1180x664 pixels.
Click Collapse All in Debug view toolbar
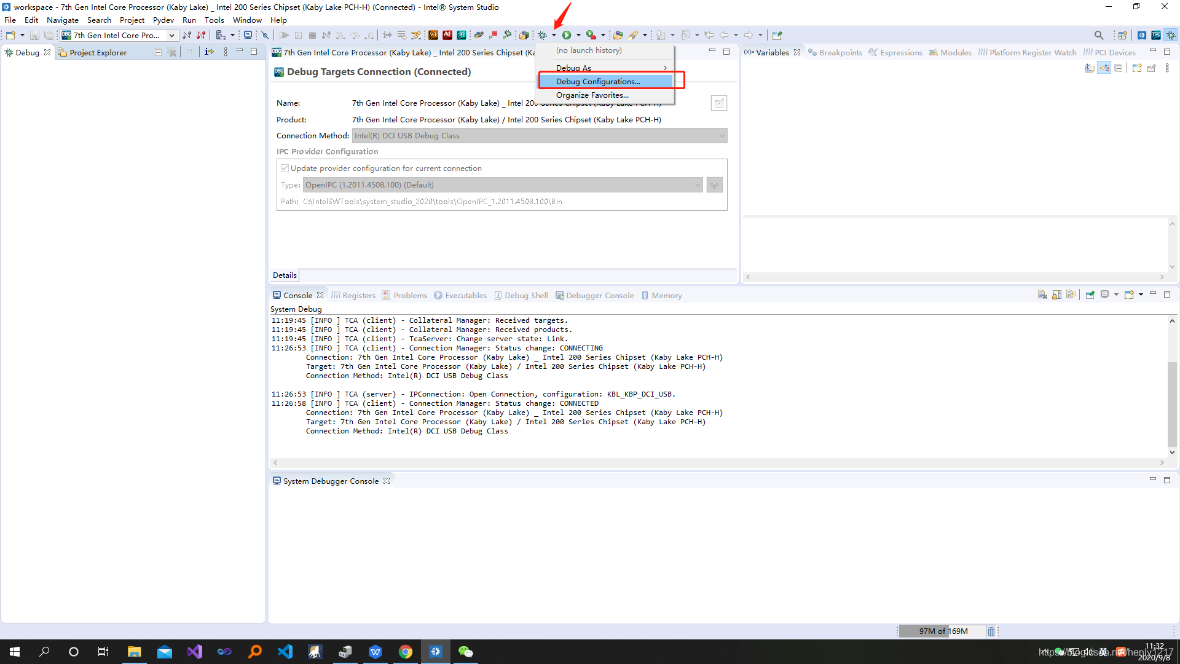coord(158,52)
